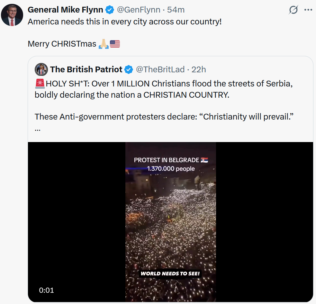Image resolution: width=316 pixels, height=304 pixels.
Task: Play the Belgrade protest video
Action: (x=170, y=222)
